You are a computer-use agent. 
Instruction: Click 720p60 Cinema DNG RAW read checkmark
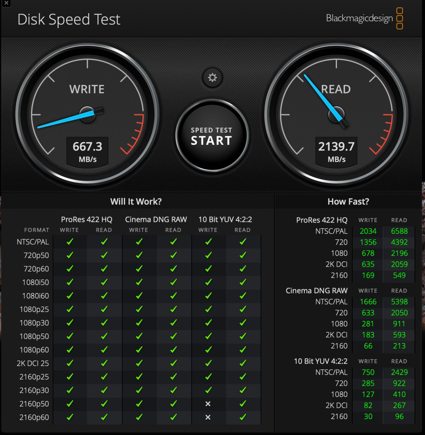[174, 269]
